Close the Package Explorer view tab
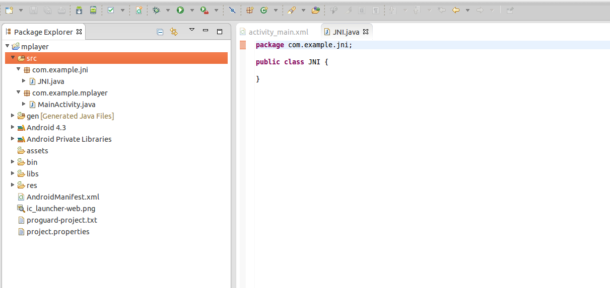This screenshot has height=288, width=610. coord(79,32)
